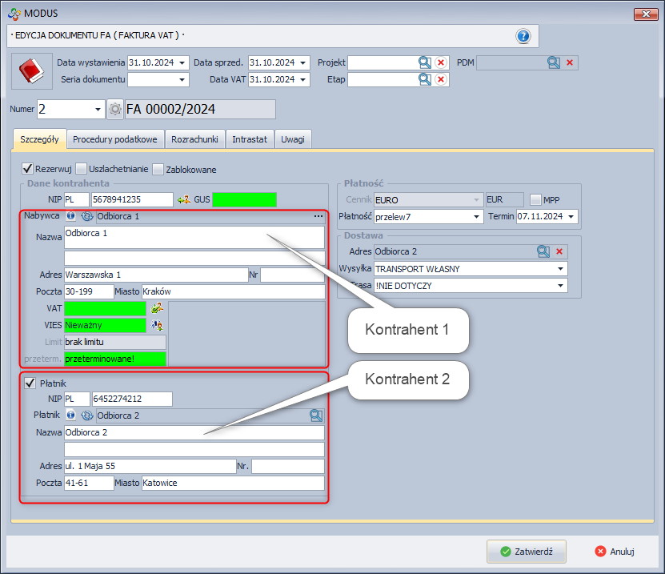
Task: Open the Płatność przelew7 dropdown
Action: 478,217
